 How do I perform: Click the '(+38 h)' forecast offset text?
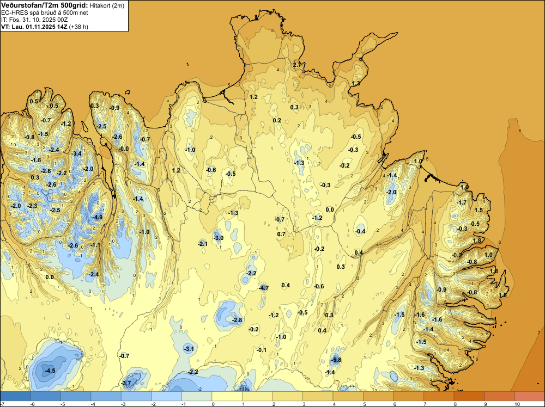click(79, 27)
